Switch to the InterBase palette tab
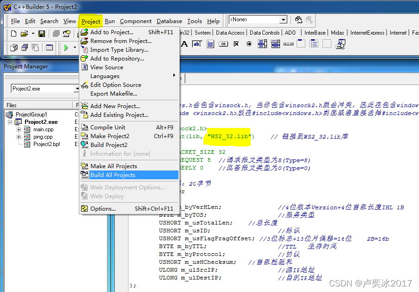Image resolution: width=419 pixels, height=292 pixels. click(x=315, y=33)
